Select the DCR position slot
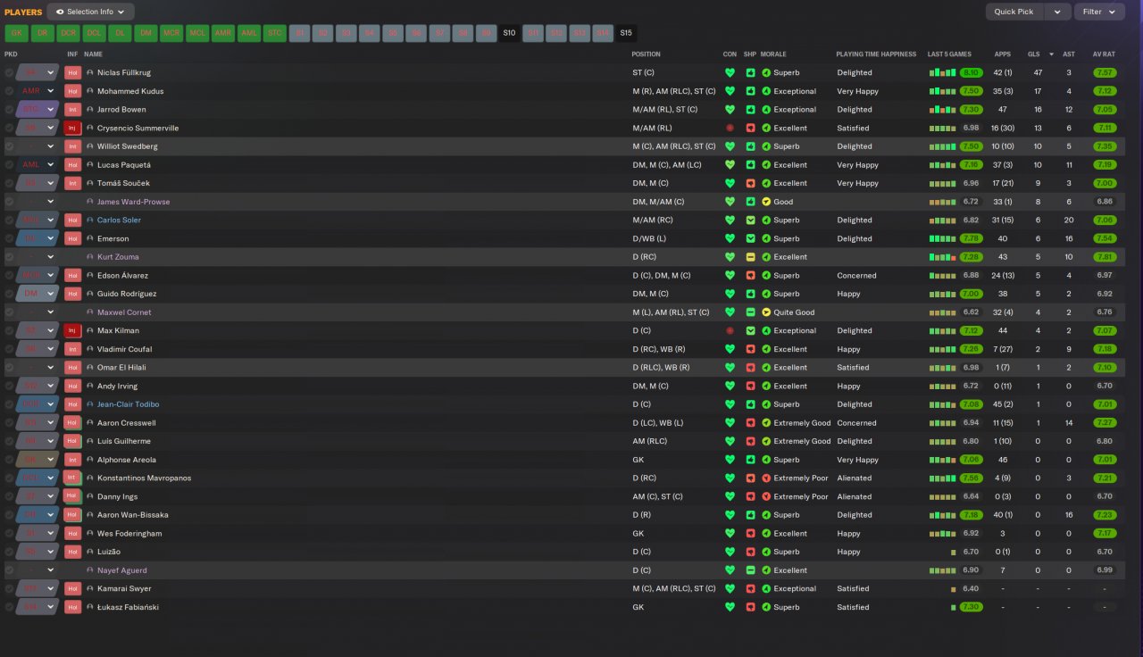The image size is (1143, 657). (68, 33)
